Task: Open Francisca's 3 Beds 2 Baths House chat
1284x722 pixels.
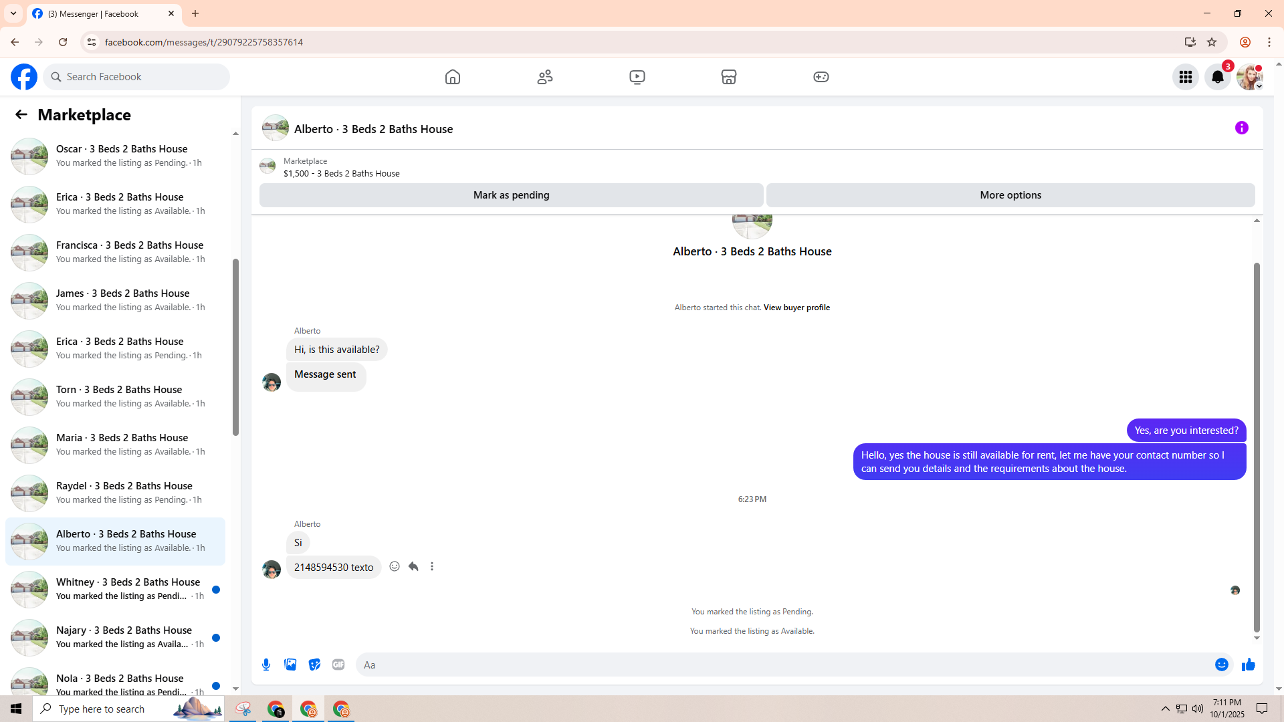Action: tap(115, 252)
